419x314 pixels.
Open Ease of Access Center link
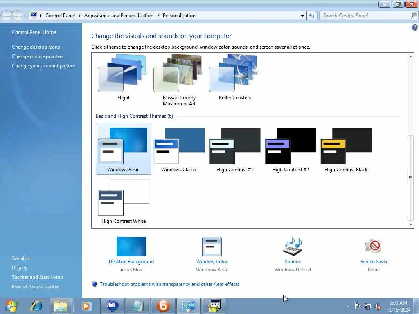[35, 287]
